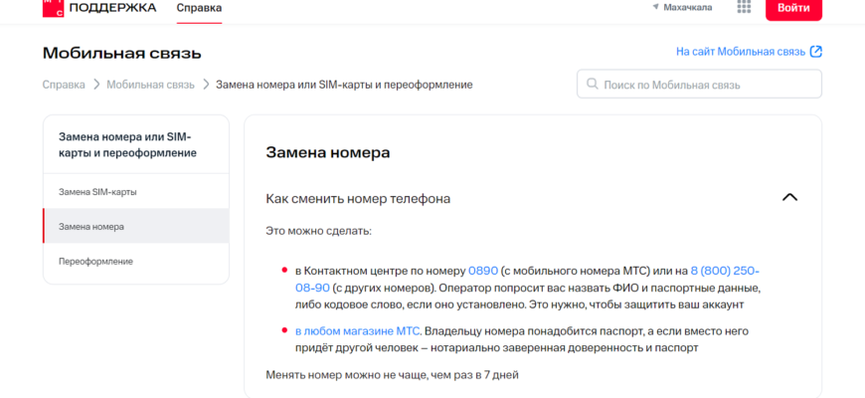This screenshot has width=865, height=398.
Task: Select Переоформление in the sidebar
Action: 136,261
